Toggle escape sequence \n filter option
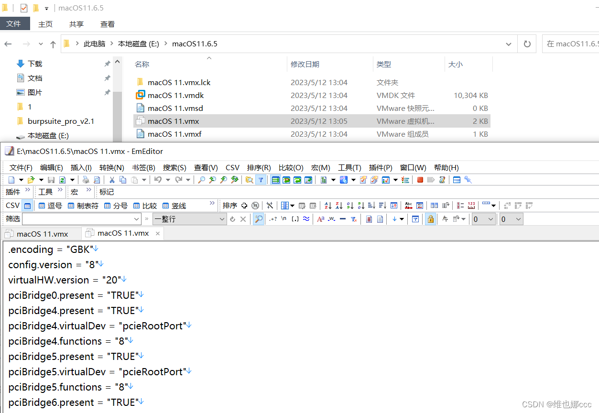 (284, 219)
